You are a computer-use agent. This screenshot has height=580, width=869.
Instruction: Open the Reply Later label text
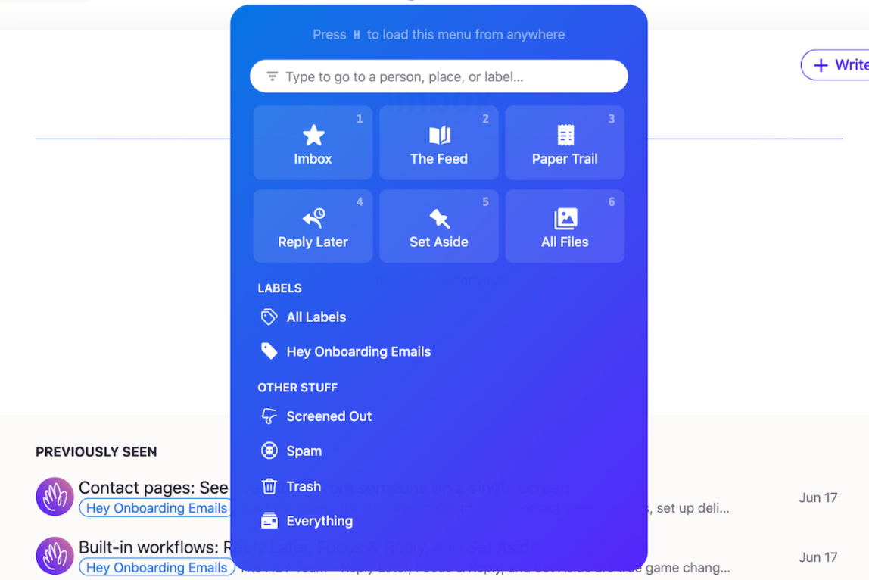point(313,242)
